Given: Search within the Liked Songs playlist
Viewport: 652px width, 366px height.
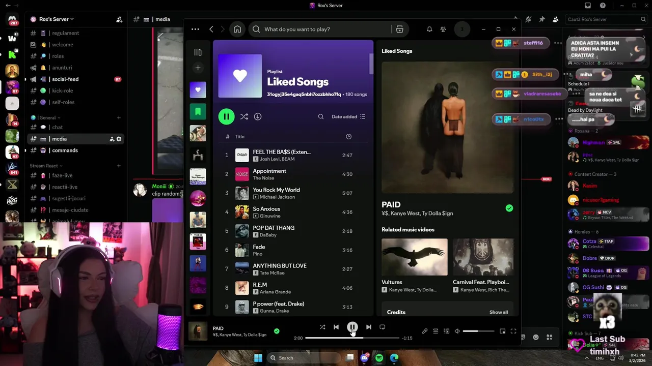Looking at the screenshot, I should coord(321,116).
